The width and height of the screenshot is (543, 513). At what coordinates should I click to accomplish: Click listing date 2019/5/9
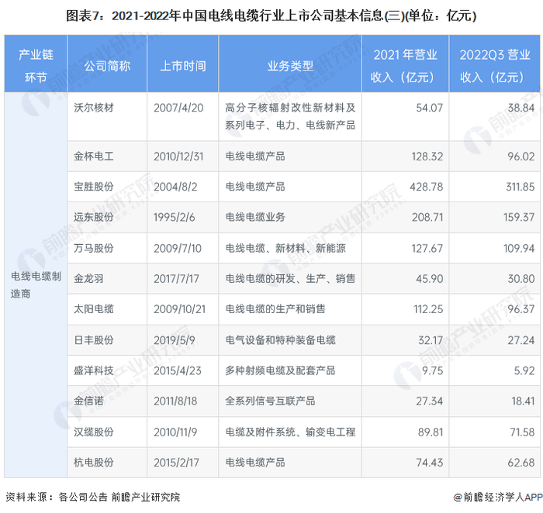coord(175,340)
